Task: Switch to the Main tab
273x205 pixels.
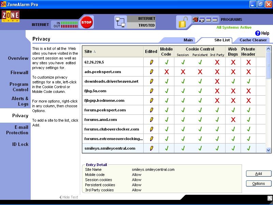Action: (x=188, y=40)
